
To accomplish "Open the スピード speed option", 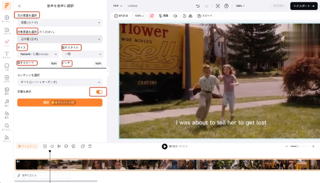I will 205,16.
